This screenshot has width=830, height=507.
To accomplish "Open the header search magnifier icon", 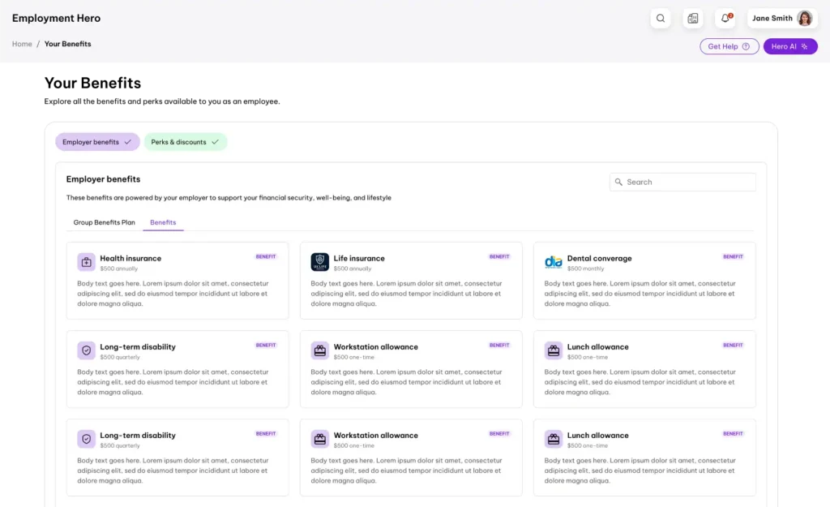I will (661, 18).
